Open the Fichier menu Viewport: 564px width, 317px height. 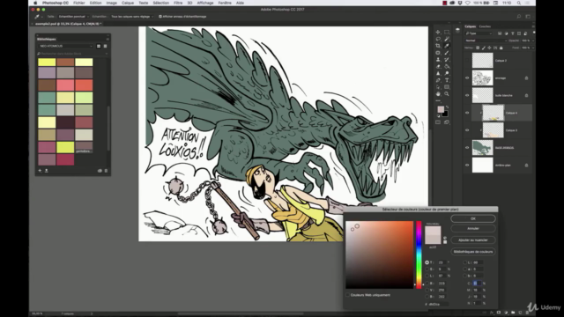(79, 3)
